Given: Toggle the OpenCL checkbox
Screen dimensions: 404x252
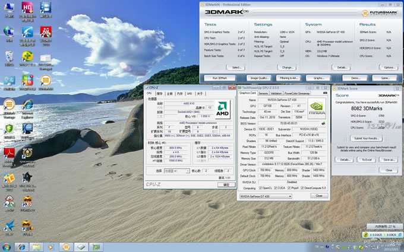Looking at the screenshot, I should click(x=260, y=188).
